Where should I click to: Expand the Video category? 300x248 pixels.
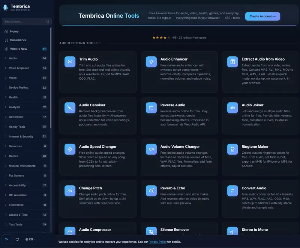[x=26, y=78]
